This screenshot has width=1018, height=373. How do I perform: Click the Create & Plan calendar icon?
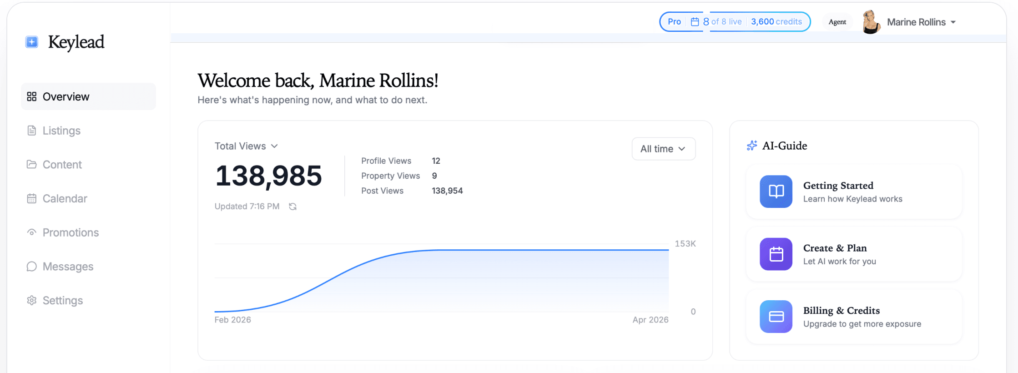(776, 254)
